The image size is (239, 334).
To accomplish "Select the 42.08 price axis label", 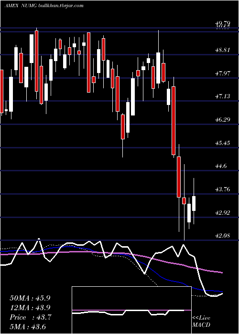I will click(223, 236).
